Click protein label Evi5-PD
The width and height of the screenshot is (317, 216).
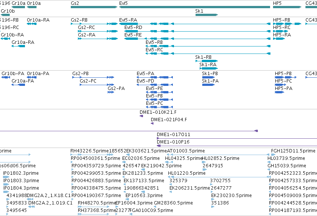pyautogui.click(x=145, y=81)
